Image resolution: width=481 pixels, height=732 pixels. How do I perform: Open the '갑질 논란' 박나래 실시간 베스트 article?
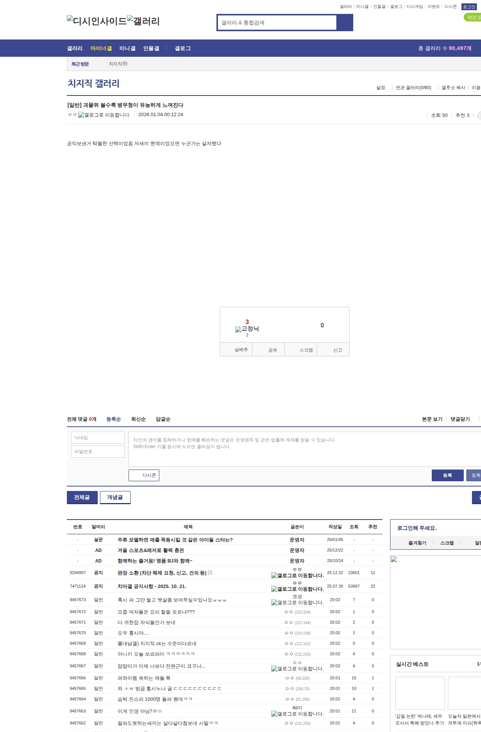(420, 720)
